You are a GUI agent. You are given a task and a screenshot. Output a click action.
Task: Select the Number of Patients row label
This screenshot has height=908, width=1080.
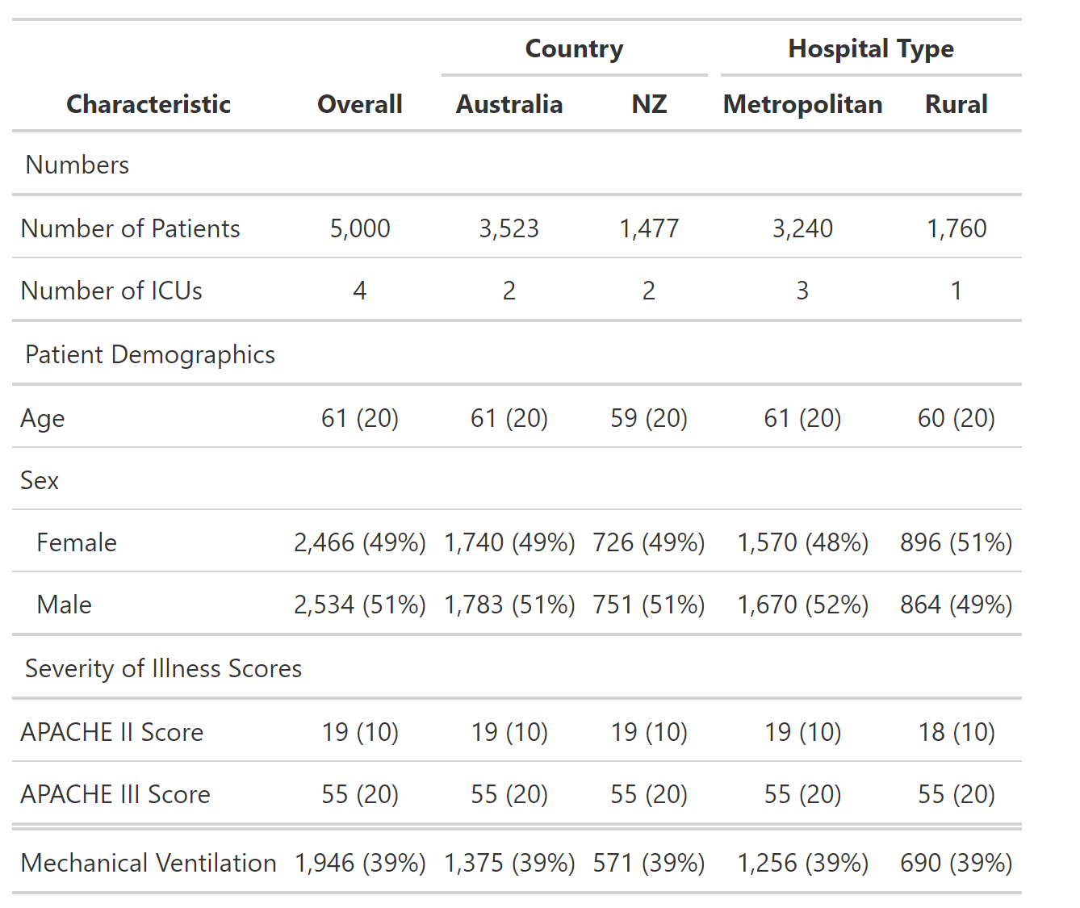click(x=131, y=228)
